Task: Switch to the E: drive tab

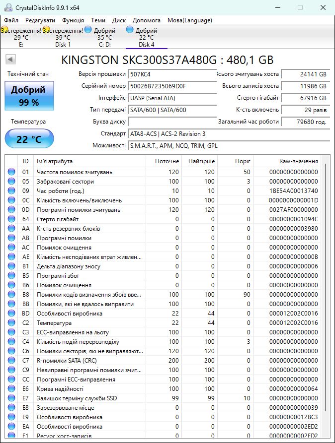Action: (21, 37)
